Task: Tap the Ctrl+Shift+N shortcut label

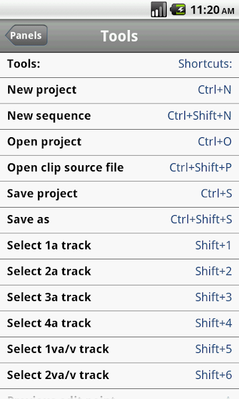Action: pos(199,116)
